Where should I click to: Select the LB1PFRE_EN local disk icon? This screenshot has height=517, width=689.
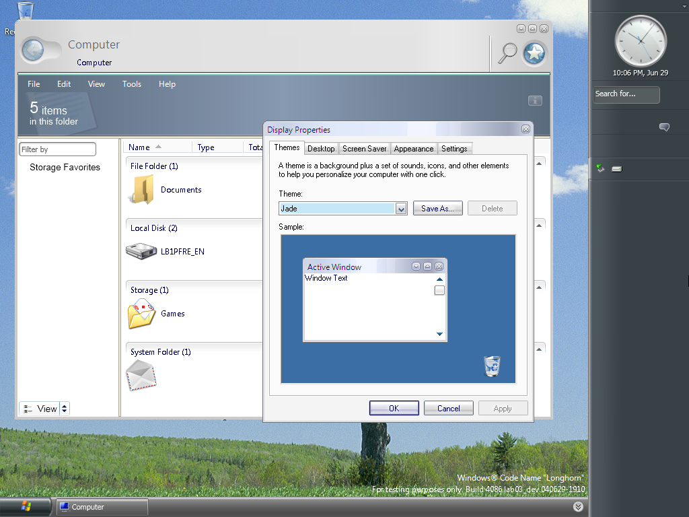click(x=141, y=251)
